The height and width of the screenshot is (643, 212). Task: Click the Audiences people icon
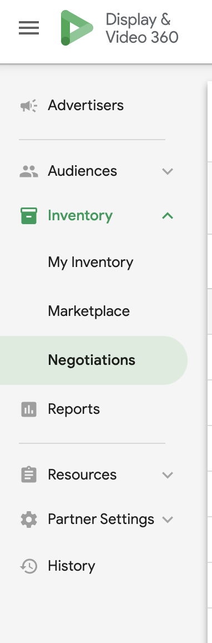click(29, 171)
